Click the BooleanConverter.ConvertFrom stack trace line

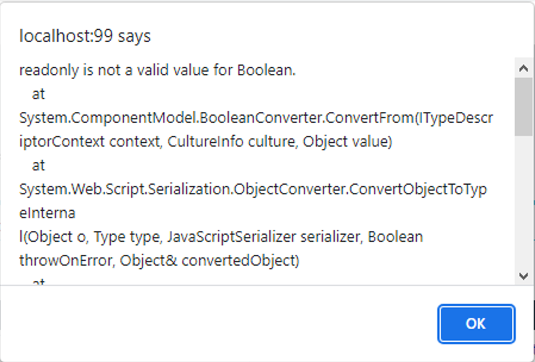click(256, 118)
